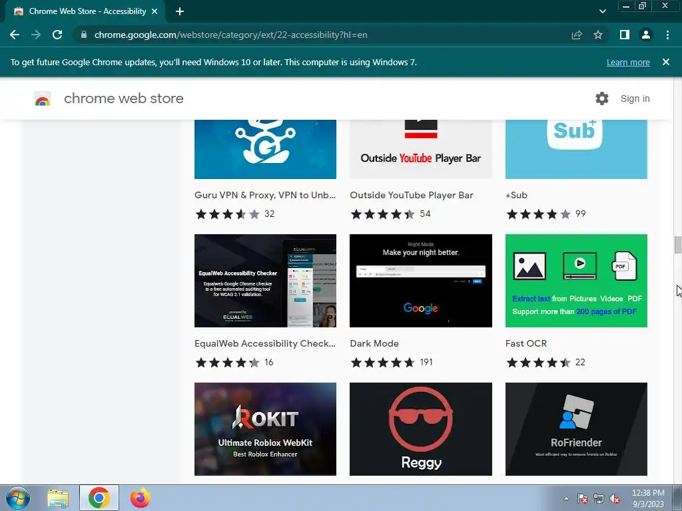Open File Explorer from the taskbar
Viewport: 682px width, 511px height.
pyautogui.click(x=58, y=498)
